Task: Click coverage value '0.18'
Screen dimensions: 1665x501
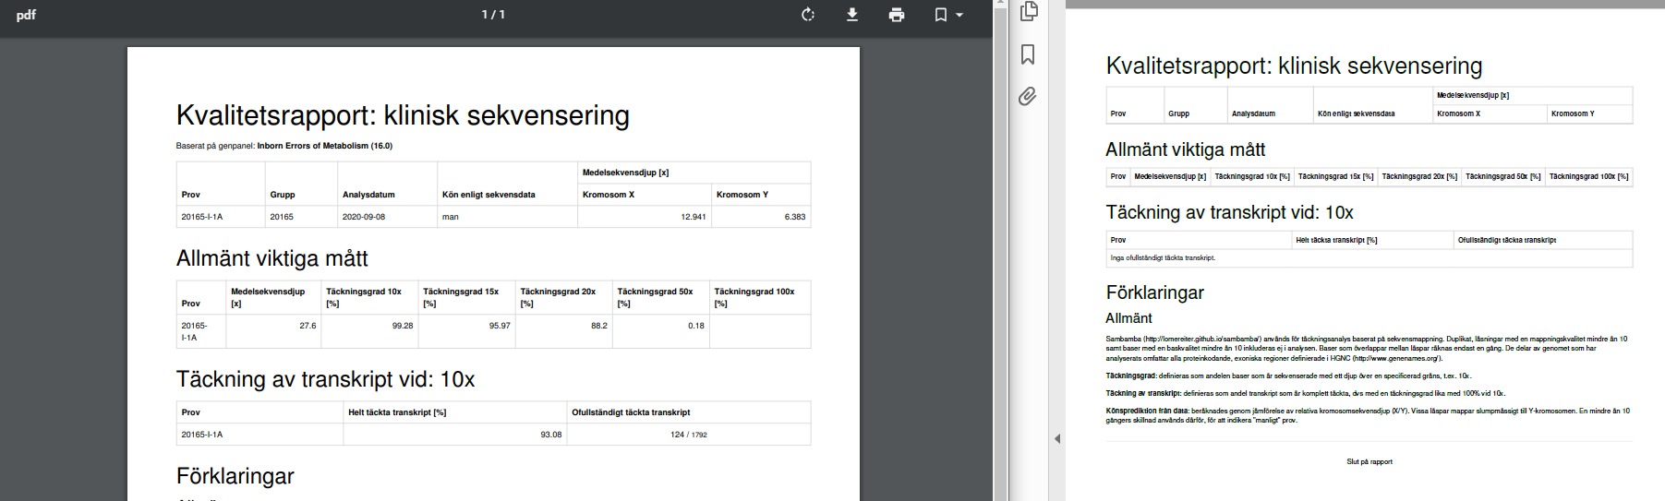Action: pos(696,326)
